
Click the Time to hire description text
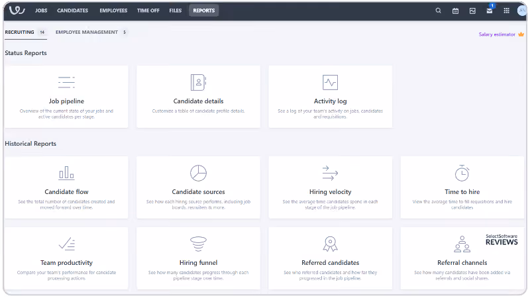462,205
